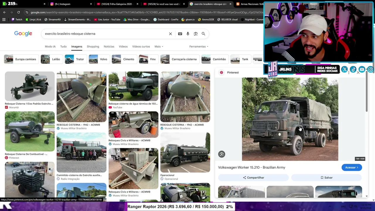Click the Compartilhar share button
This screenshot has height=211, width=375.
coord(253,178)
